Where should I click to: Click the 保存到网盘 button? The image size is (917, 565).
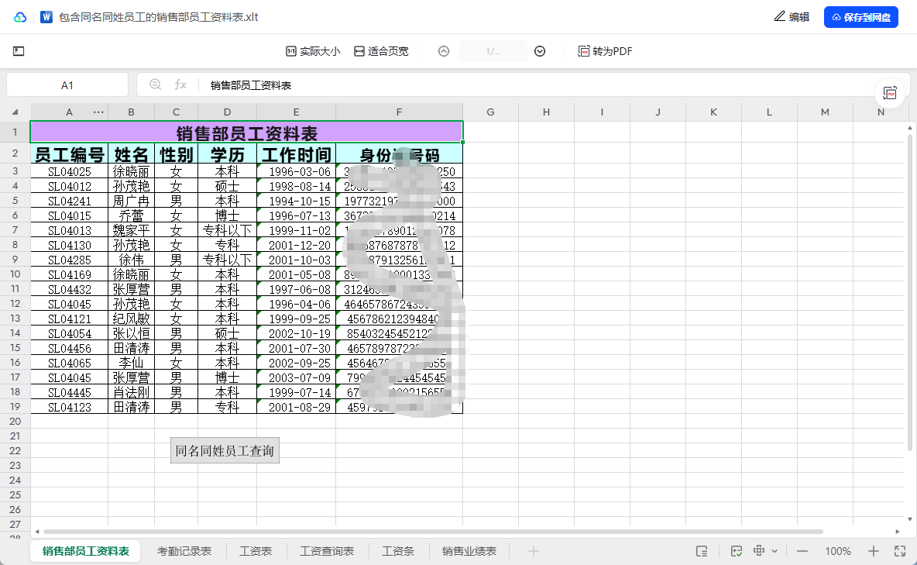coord(860,16)
